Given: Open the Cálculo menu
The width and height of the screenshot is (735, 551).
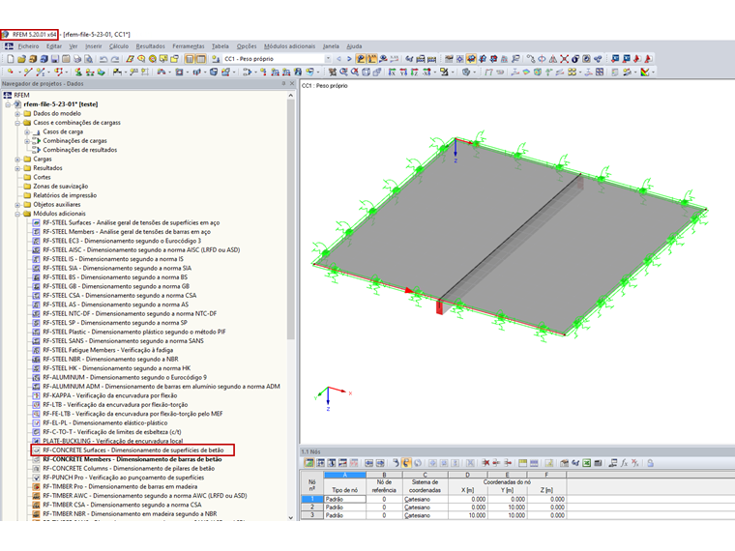Looking at the screenshot, I should 119,46.
